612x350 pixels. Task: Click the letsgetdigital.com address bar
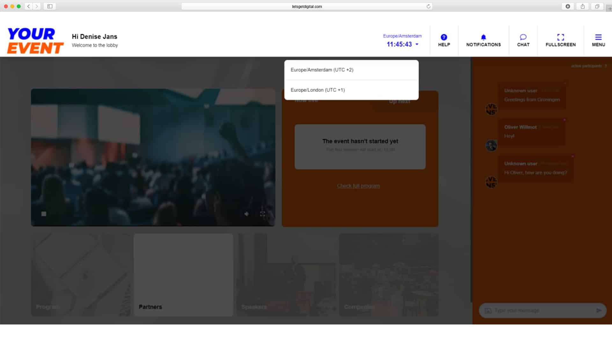pos(307,6)
